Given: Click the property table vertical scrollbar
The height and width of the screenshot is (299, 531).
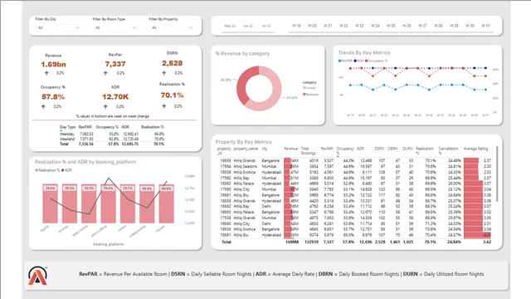Looking at the screenshot, I should (x=497, y=174).
